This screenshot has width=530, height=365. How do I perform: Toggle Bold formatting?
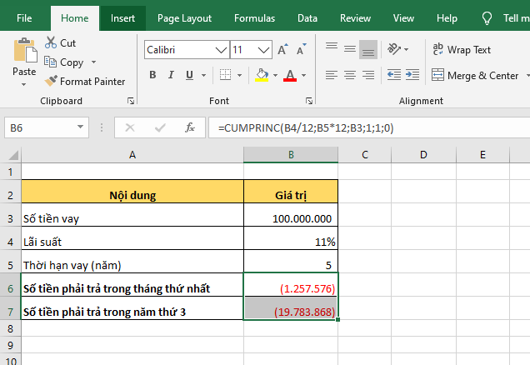point(152,75)
